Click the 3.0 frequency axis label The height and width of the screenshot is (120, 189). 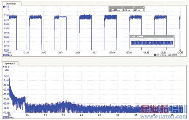click(118, 115)
